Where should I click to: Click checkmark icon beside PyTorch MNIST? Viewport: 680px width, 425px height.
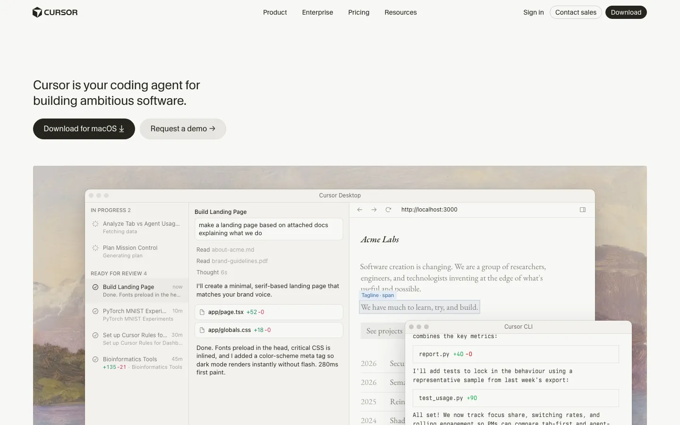[95, 311]
